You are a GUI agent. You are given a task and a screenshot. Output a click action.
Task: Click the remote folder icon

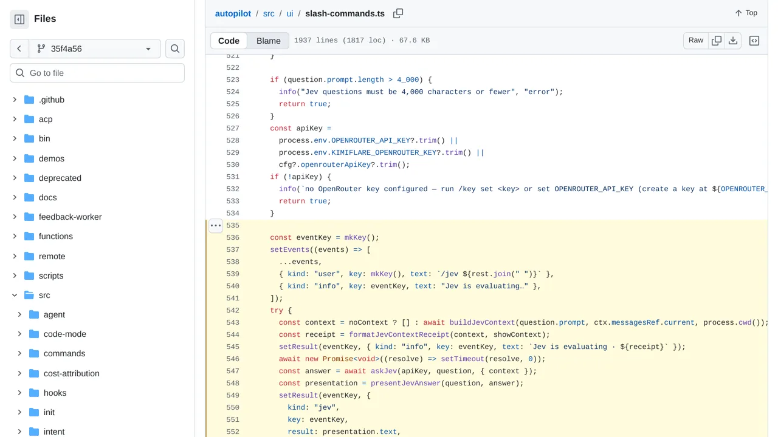coord(29,256)
